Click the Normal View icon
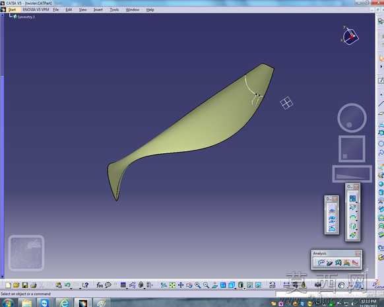 pos(215,285)
